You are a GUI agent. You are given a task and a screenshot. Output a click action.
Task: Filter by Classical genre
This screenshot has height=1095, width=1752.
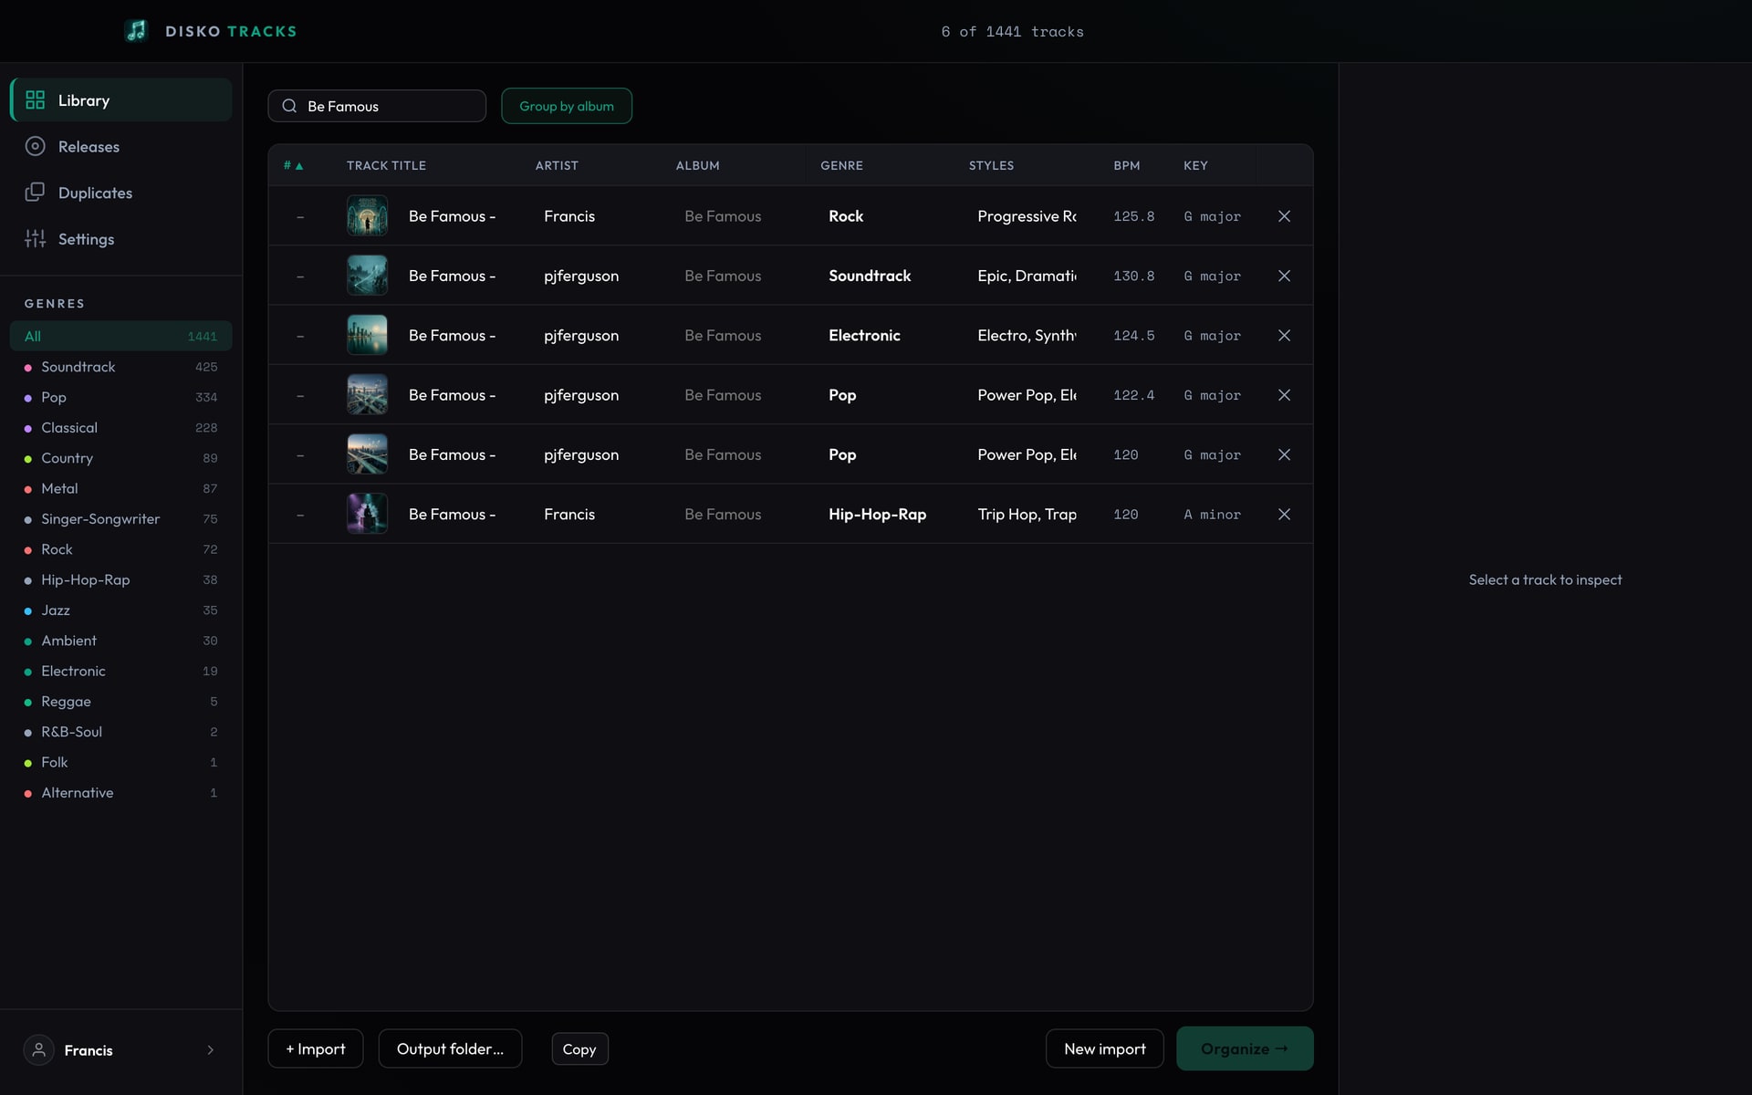point(120,427)
